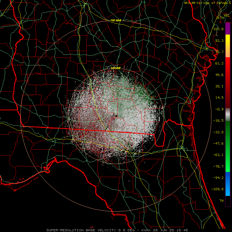Screen dimensions: 232x232
Task: Click the -0.9 legend value
Action: point(219,109)
